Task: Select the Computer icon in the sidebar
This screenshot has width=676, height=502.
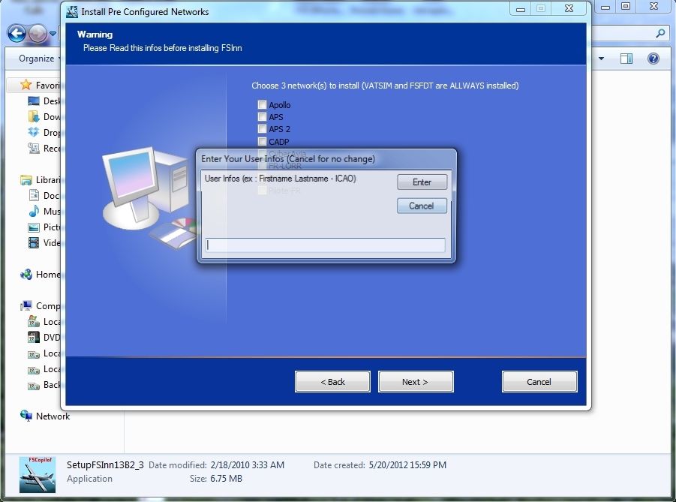Action: [x=26, y=305]
